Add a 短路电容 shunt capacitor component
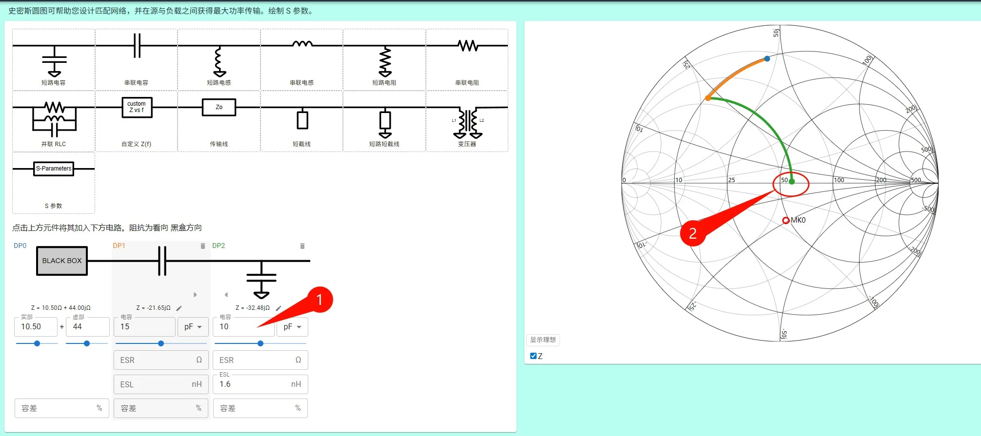Screen dimensions: 981x436 [54, 59]
